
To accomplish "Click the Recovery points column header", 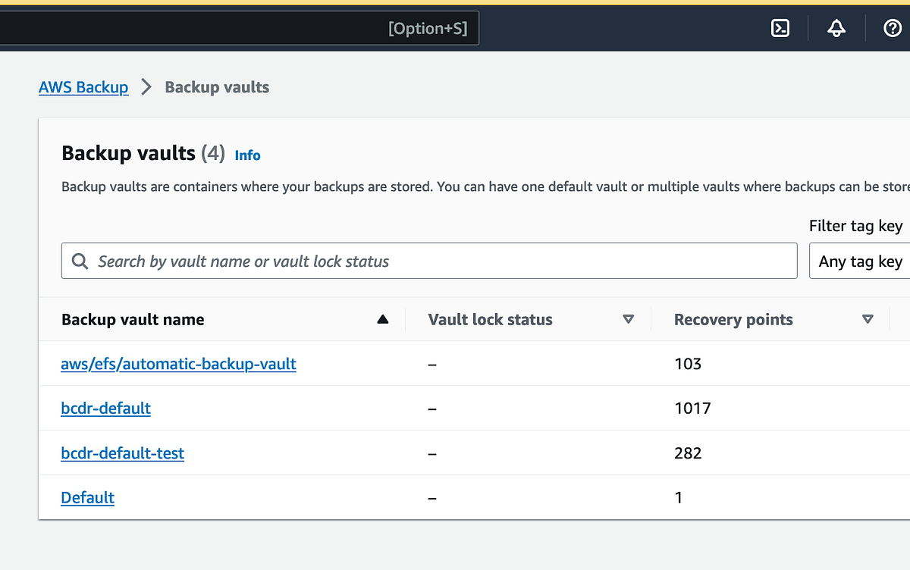I will (733, 320).
